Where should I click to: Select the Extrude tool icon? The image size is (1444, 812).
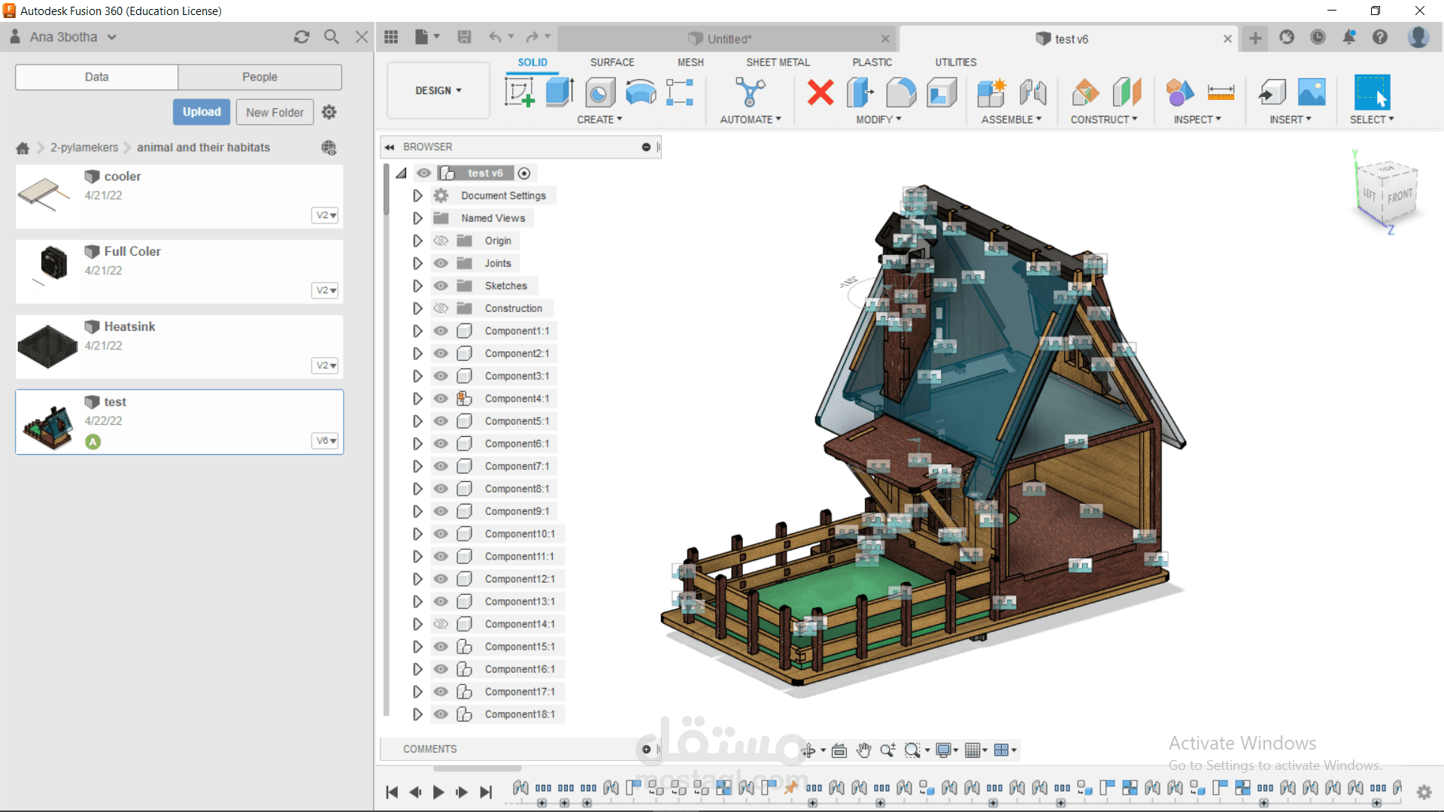(x=560, y=92)
